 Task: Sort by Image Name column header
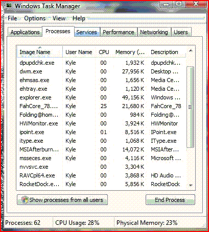[40, 52]
